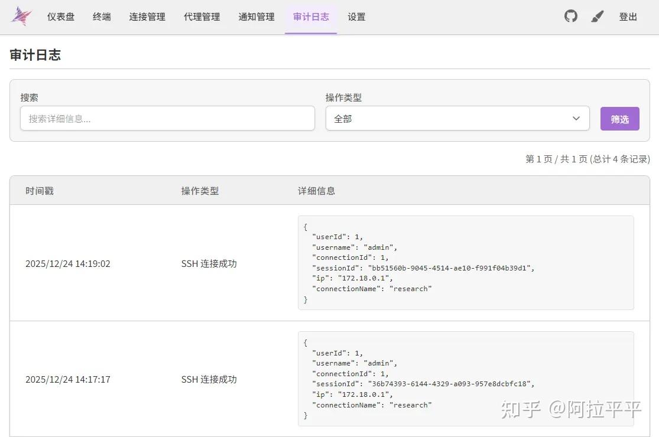Open the theme brush icon
The height and width of the screenshot is (437, 659).
[x=597, y=17]
